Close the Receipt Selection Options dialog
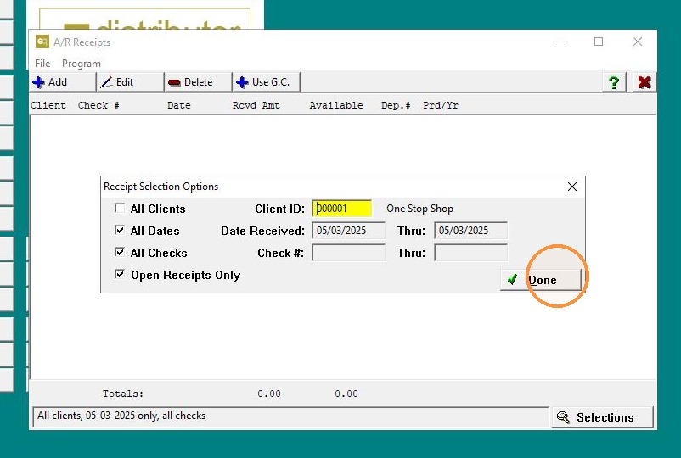Viewport: 681px width, 458px height. click(x=572, y=187)
